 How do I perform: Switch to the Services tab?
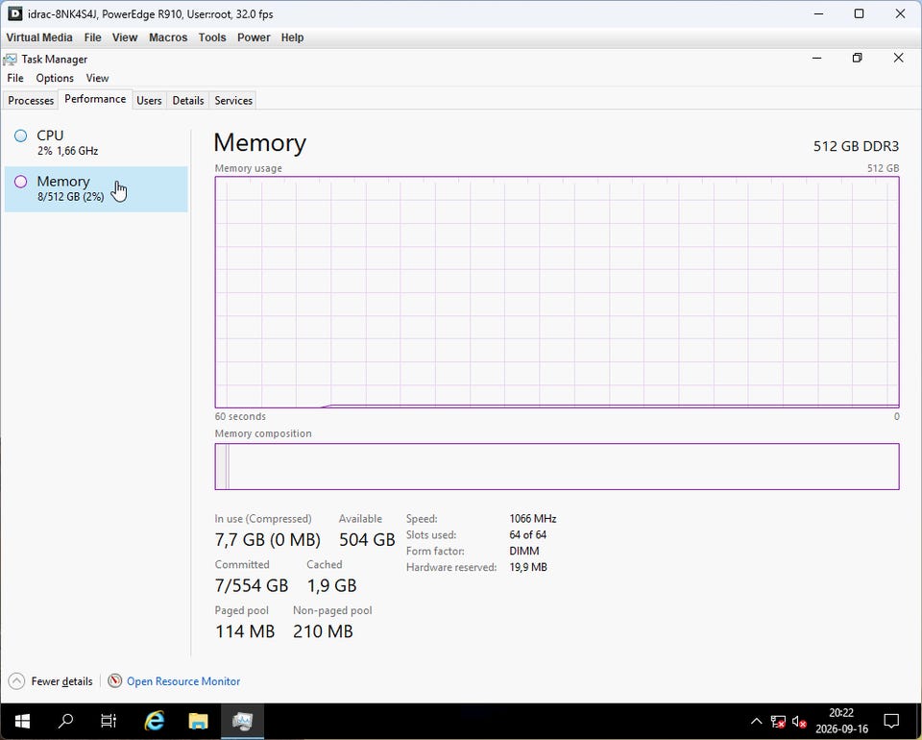tap(233, 101)
